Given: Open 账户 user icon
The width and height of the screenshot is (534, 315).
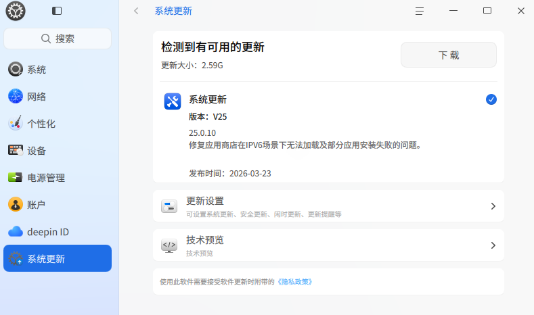Looking at the screenshot, I should (x=16, y=204).
